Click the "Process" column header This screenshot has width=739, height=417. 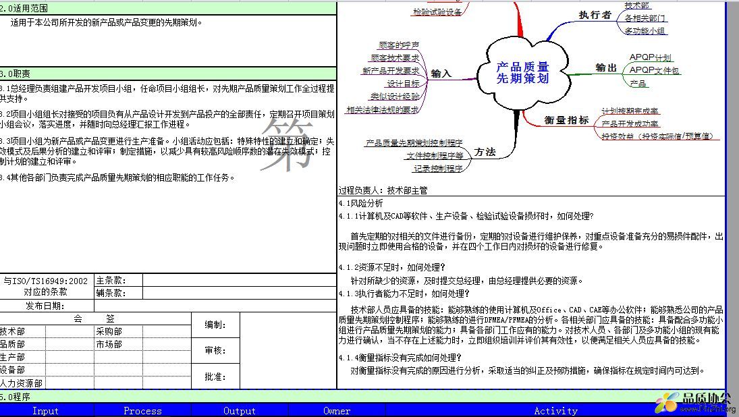143,411
